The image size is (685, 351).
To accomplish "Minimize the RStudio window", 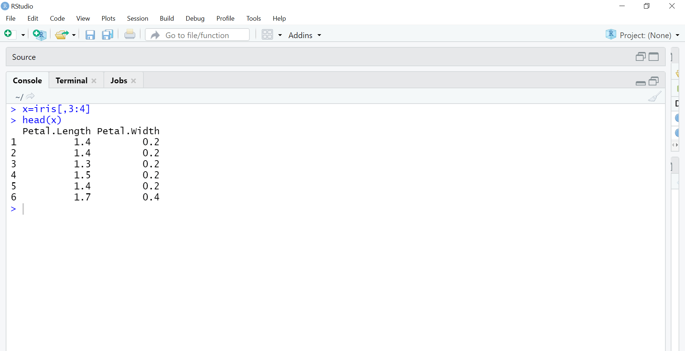I will tap(622, 6).
